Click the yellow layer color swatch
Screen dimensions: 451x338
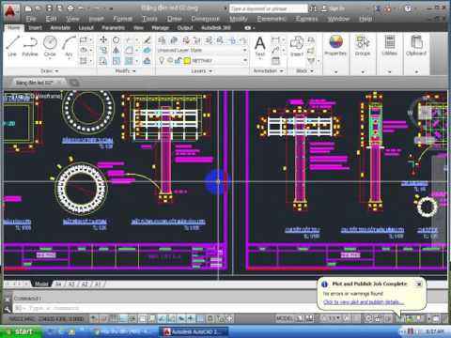click(x=187, y=61)
